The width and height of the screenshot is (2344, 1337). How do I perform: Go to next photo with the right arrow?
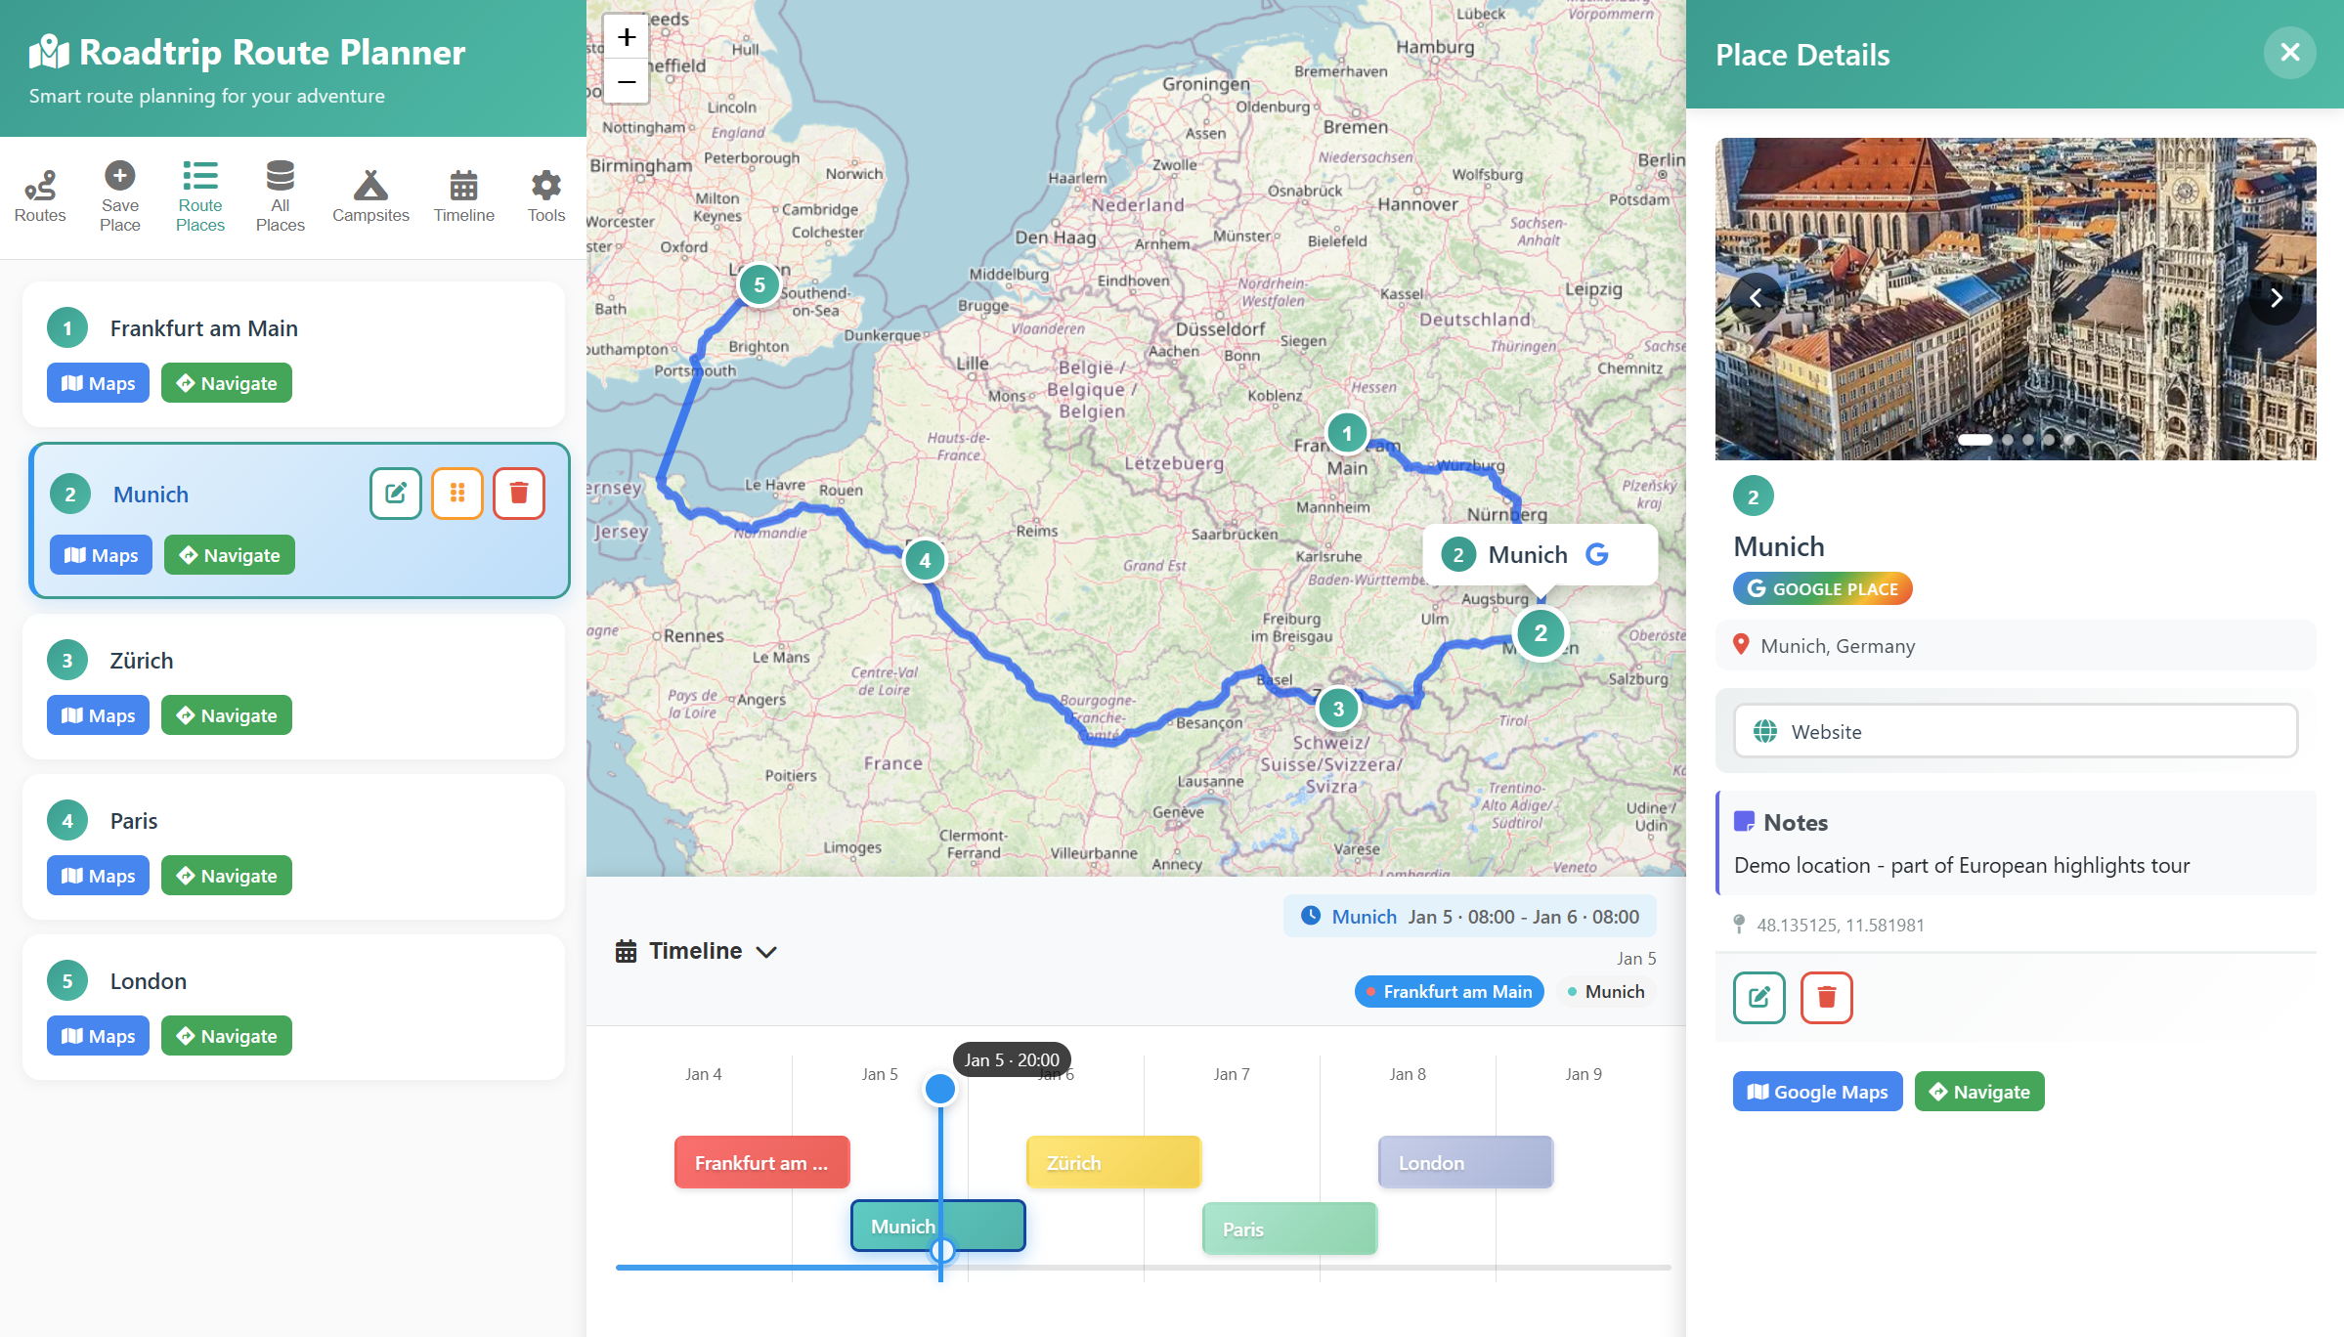2277,297
